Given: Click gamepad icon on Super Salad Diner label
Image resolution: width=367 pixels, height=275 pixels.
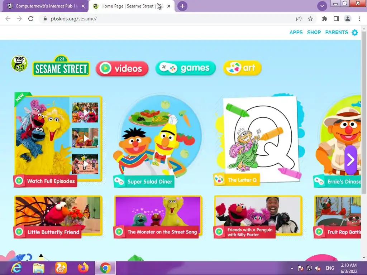Looking at the screenshot, I should pos(119,181).
